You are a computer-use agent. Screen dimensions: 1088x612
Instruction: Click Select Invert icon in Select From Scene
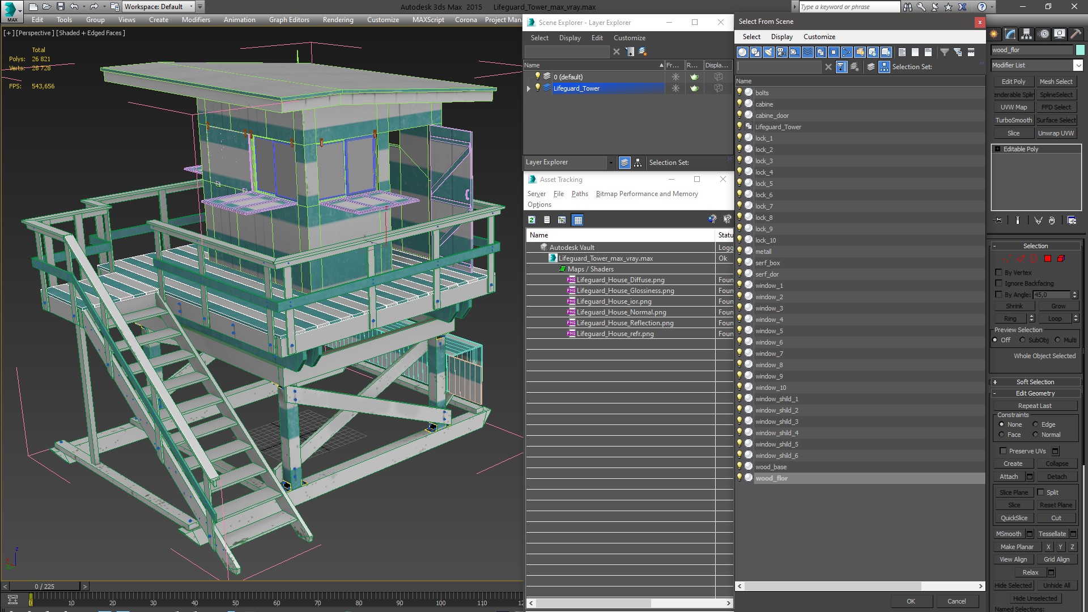tap(928, 52)
